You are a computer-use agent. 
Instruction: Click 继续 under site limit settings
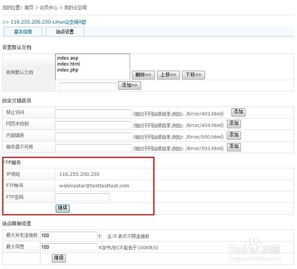pyautogui.click(x=59, y=258)
